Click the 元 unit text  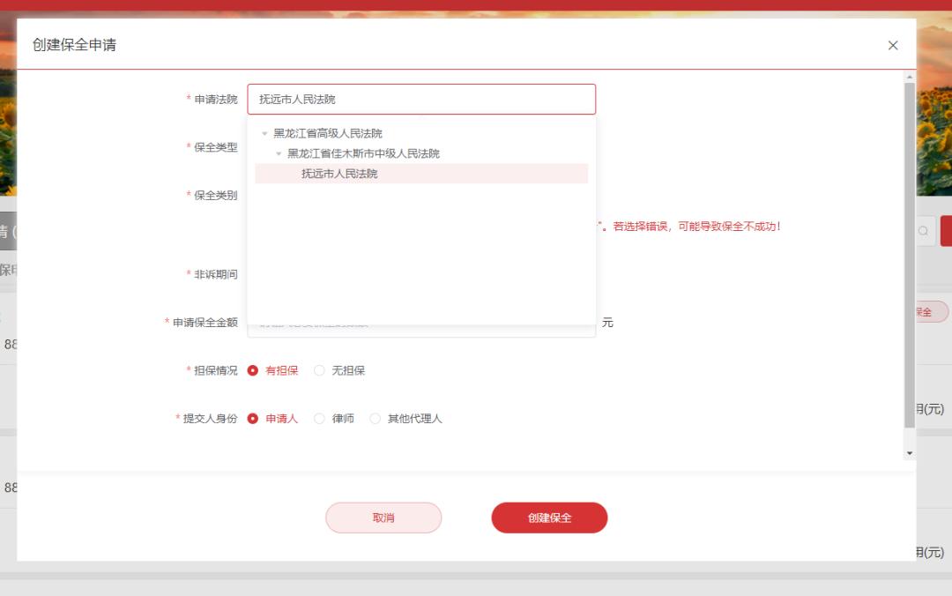click(x=607, y=323)
